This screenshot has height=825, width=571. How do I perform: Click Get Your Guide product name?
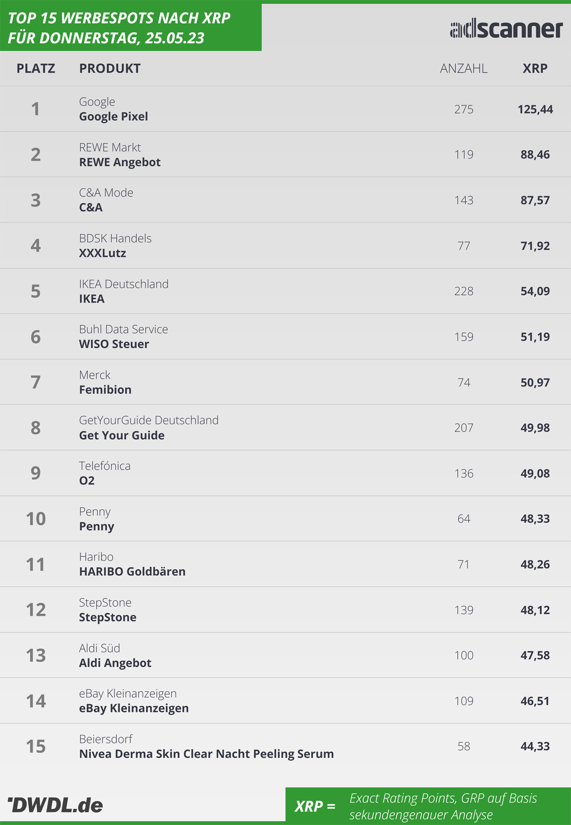[122, 436]
